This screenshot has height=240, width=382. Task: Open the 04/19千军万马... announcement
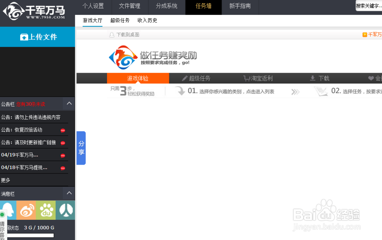19,155
